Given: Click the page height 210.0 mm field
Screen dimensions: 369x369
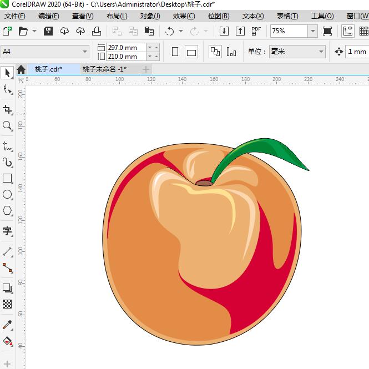Looking at the screenshot, I should pos(127,57).
